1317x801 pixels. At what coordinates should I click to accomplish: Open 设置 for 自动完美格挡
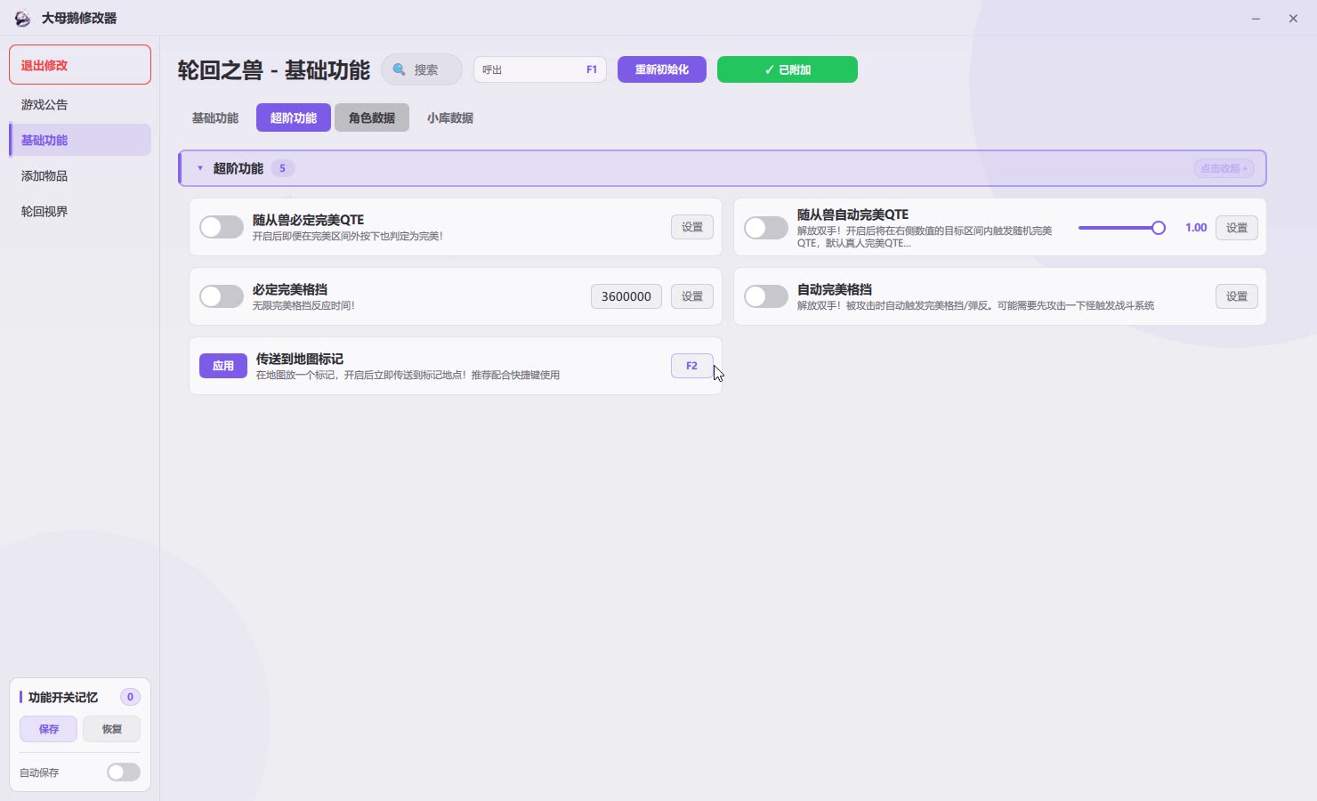pos(1237,296)
